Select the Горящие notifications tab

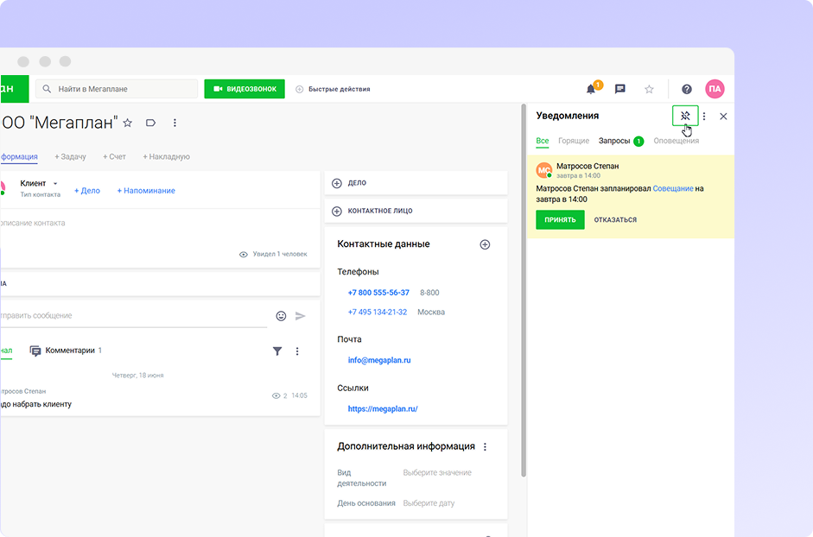pyautogui.click(x=574, y=141)
